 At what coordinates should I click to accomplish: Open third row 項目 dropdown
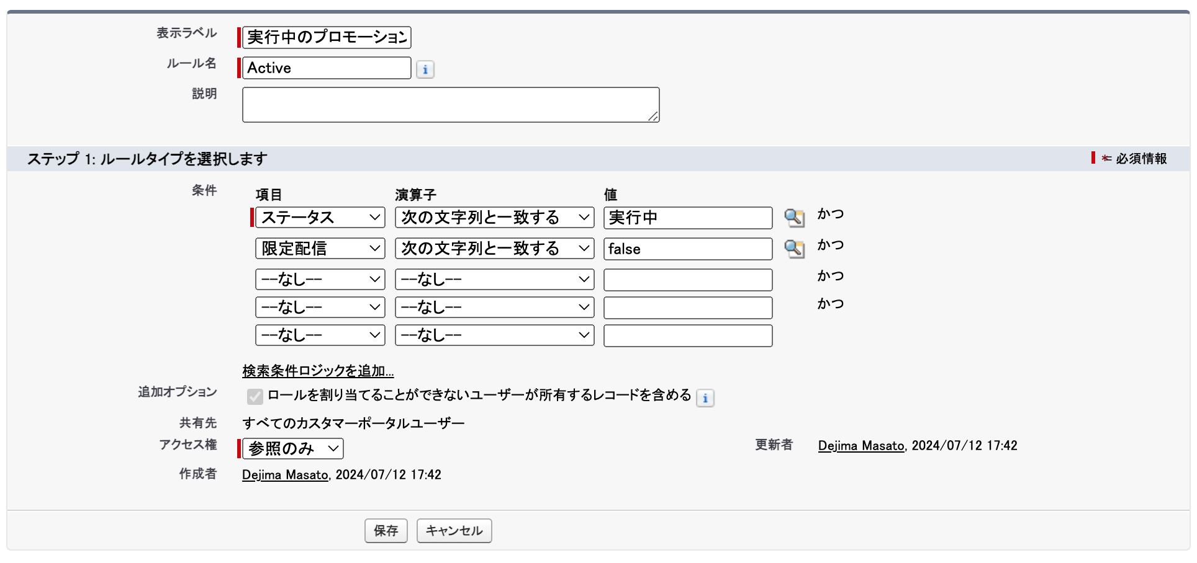320,280
